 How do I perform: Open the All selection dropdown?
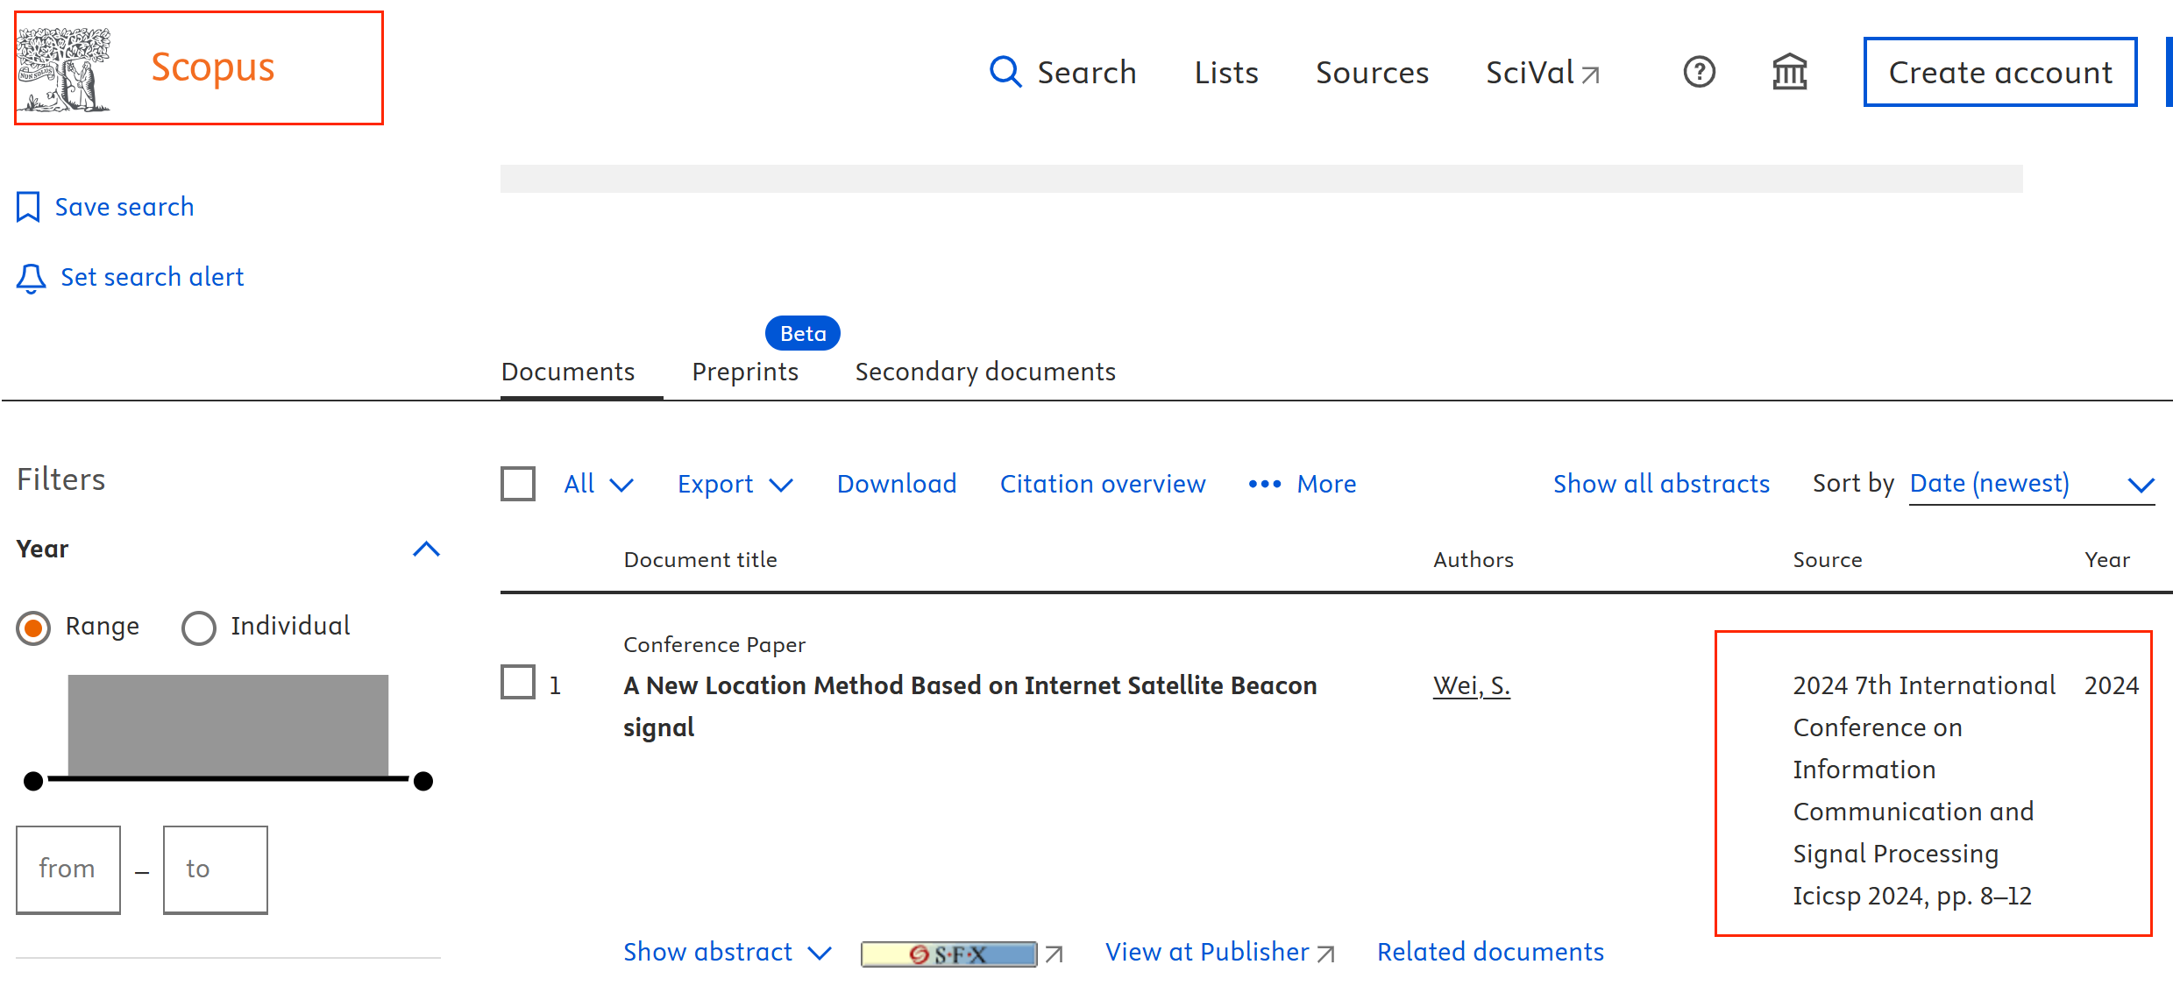coord(599,484)
